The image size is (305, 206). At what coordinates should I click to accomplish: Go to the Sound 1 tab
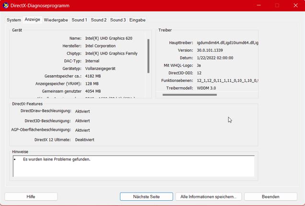pyautogui.click(x=79, y=20)
